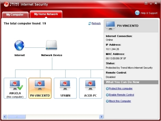The height and width of the screenshot is (121, 161).
Task: Select the SPAWN computer icon
Action: point(65,85)
